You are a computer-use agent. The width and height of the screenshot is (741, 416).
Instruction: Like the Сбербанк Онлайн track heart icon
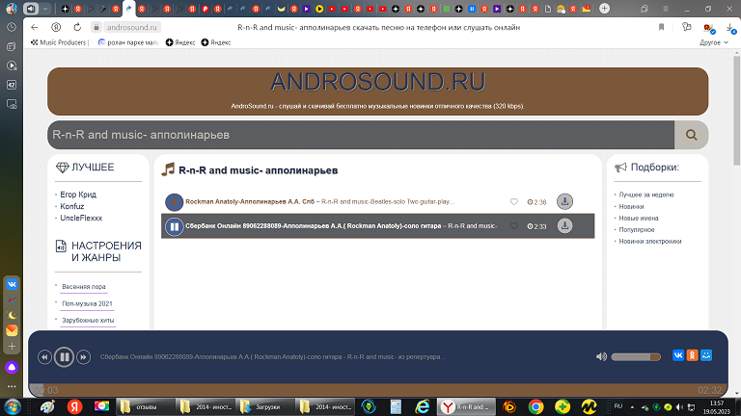513,226
